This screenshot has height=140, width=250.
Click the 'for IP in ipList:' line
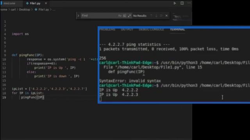pyautogui.click(x=28, y=93)
